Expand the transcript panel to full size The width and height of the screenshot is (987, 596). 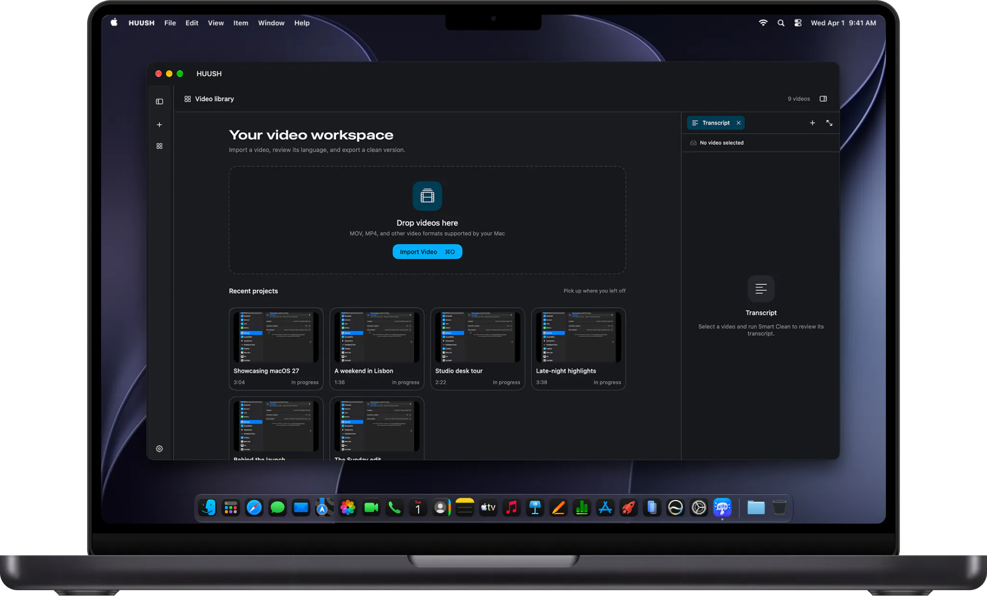829,123
